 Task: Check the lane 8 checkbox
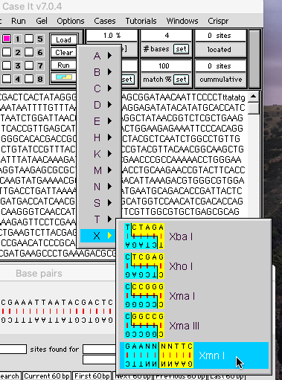click(x=29, y=79)
